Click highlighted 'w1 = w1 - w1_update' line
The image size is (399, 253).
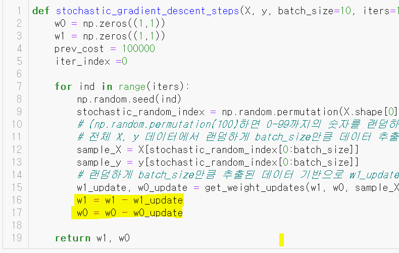130,200
